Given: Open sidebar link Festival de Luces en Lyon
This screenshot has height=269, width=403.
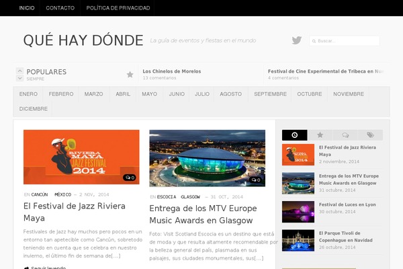Looking at the screenshot, I should 347,204.
